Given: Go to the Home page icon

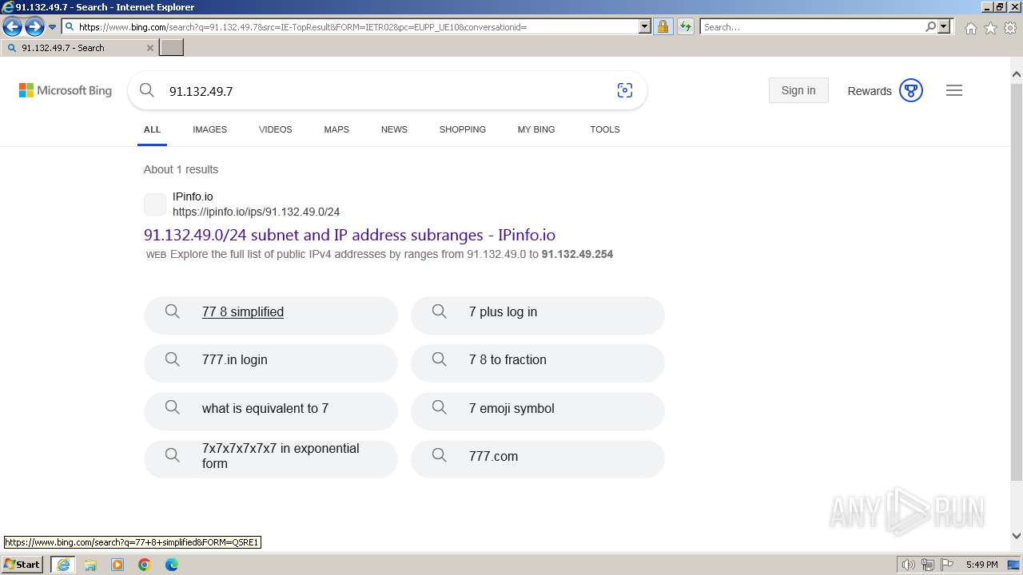Looking at the screenshot, I should click(970, 28).
